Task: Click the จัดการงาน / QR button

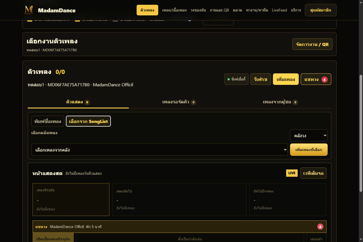Action: coord(312,44)
